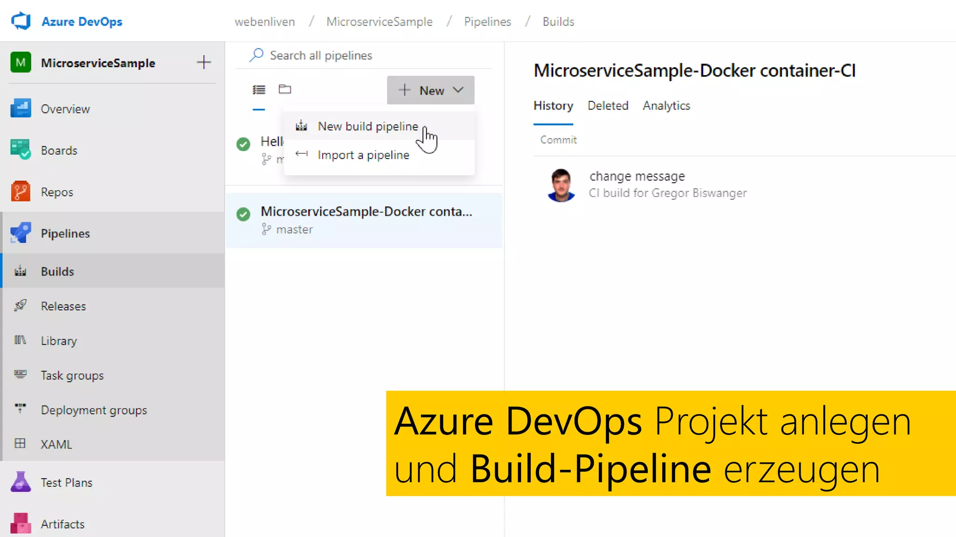The height and width of the screenshot is (537, 956).
Task: Click the Builds icon in sidebar
Action: [20, 271]
